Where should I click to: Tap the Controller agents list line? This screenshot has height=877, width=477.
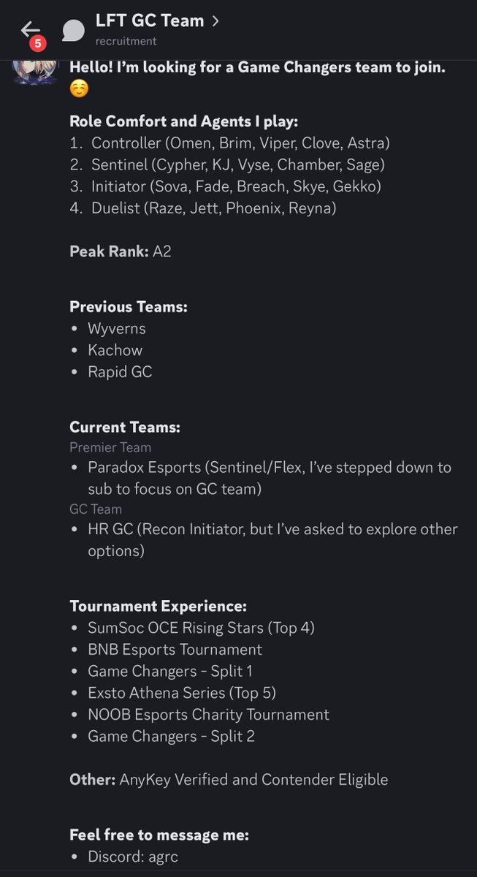[230, 143]
